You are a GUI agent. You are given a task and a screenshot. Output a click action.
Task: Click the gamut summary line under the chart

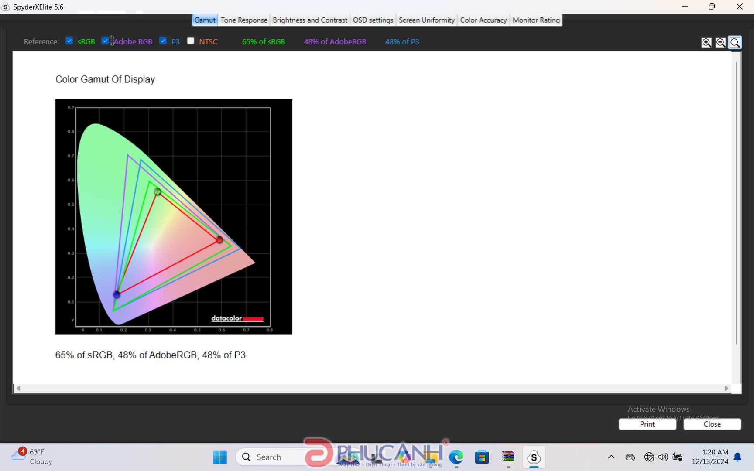coord(151,355)
